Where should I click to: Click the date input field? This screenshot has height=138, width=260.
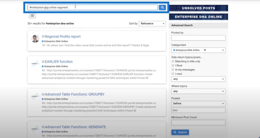(198, 110)
